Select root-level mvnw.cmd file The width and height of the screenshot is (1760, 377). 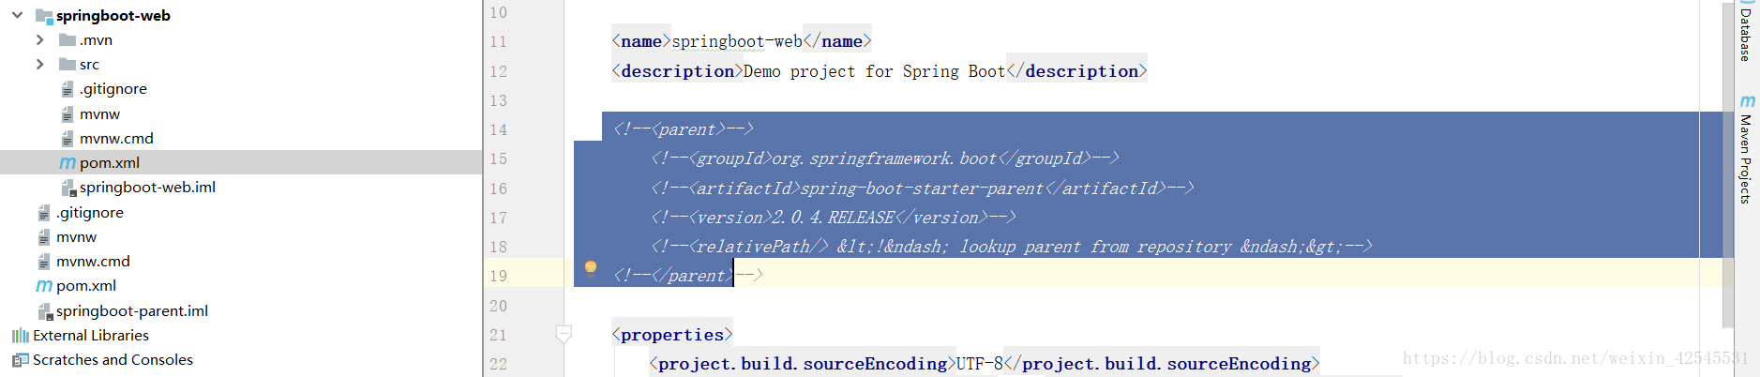pos(93,261)
